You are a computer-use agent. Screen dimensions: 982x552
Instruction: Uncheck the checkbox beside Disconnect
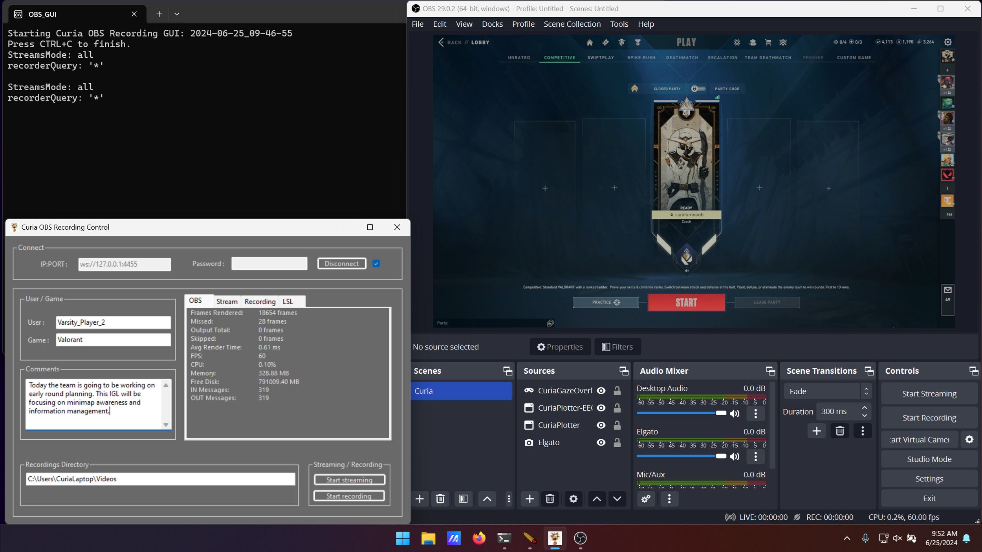point(376,264)
